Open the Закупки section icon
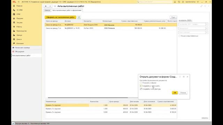The height and width of the screenshot is (125, 223). pyautogui.click(x=14, y=23)
